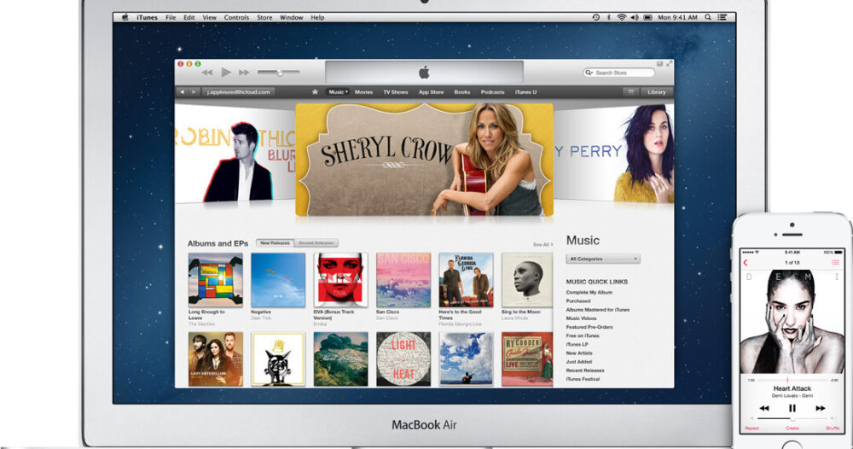Expand the All Categories dropdown
Image resolution: width=853 pixels, height=449 pixels.
(x=603, y=259)
